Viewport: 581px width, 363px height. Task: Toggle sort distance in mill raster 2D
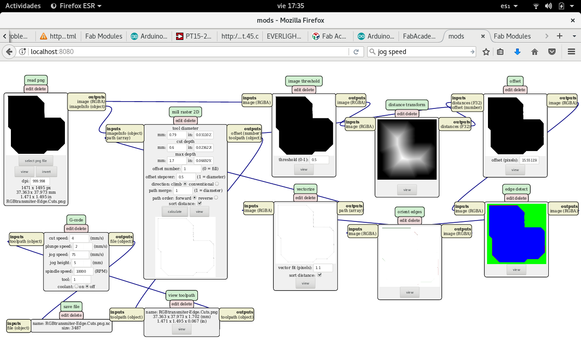[x=200, y=204]
